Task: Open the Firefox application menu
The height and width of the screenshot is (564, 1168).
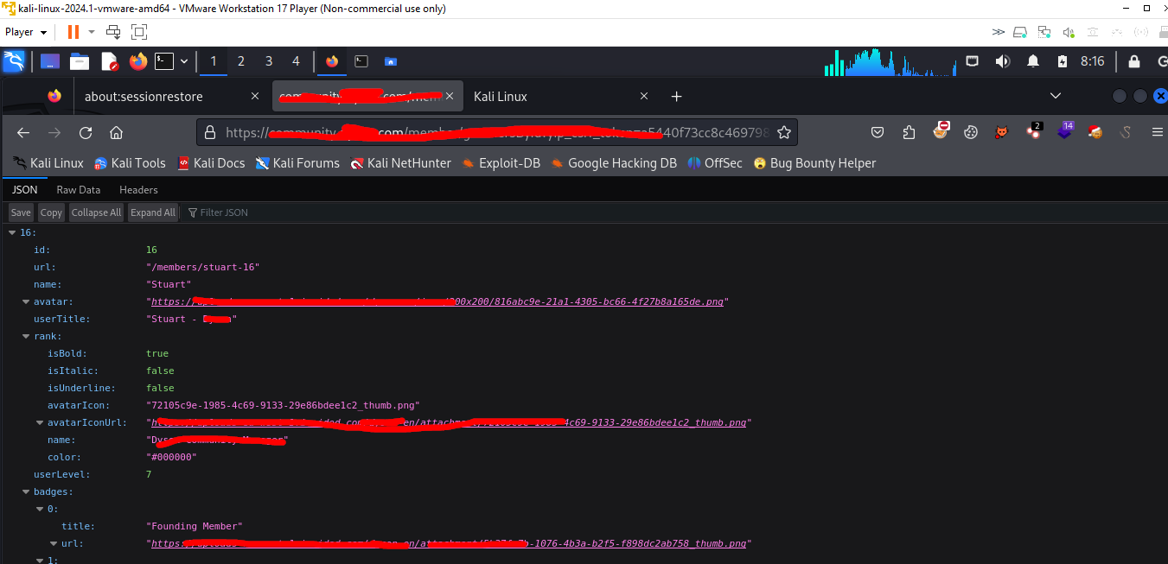Action: tap(1157, 132)
